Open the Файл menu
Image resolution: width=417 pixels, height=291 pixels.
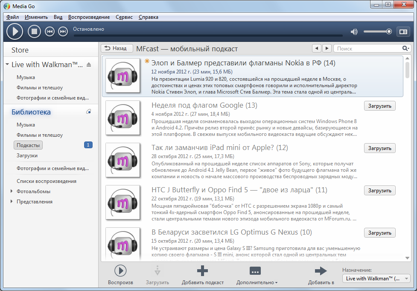pos(12,17)
